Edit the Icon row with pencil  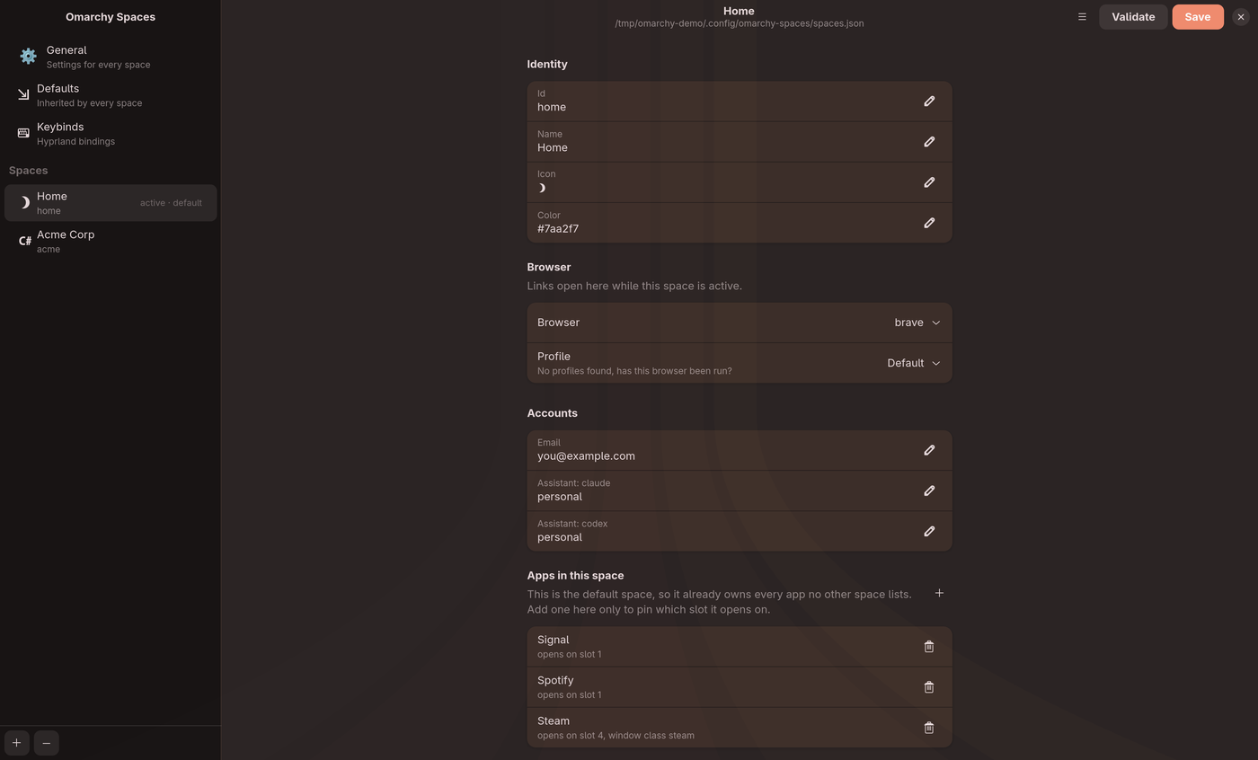[929, 182]
